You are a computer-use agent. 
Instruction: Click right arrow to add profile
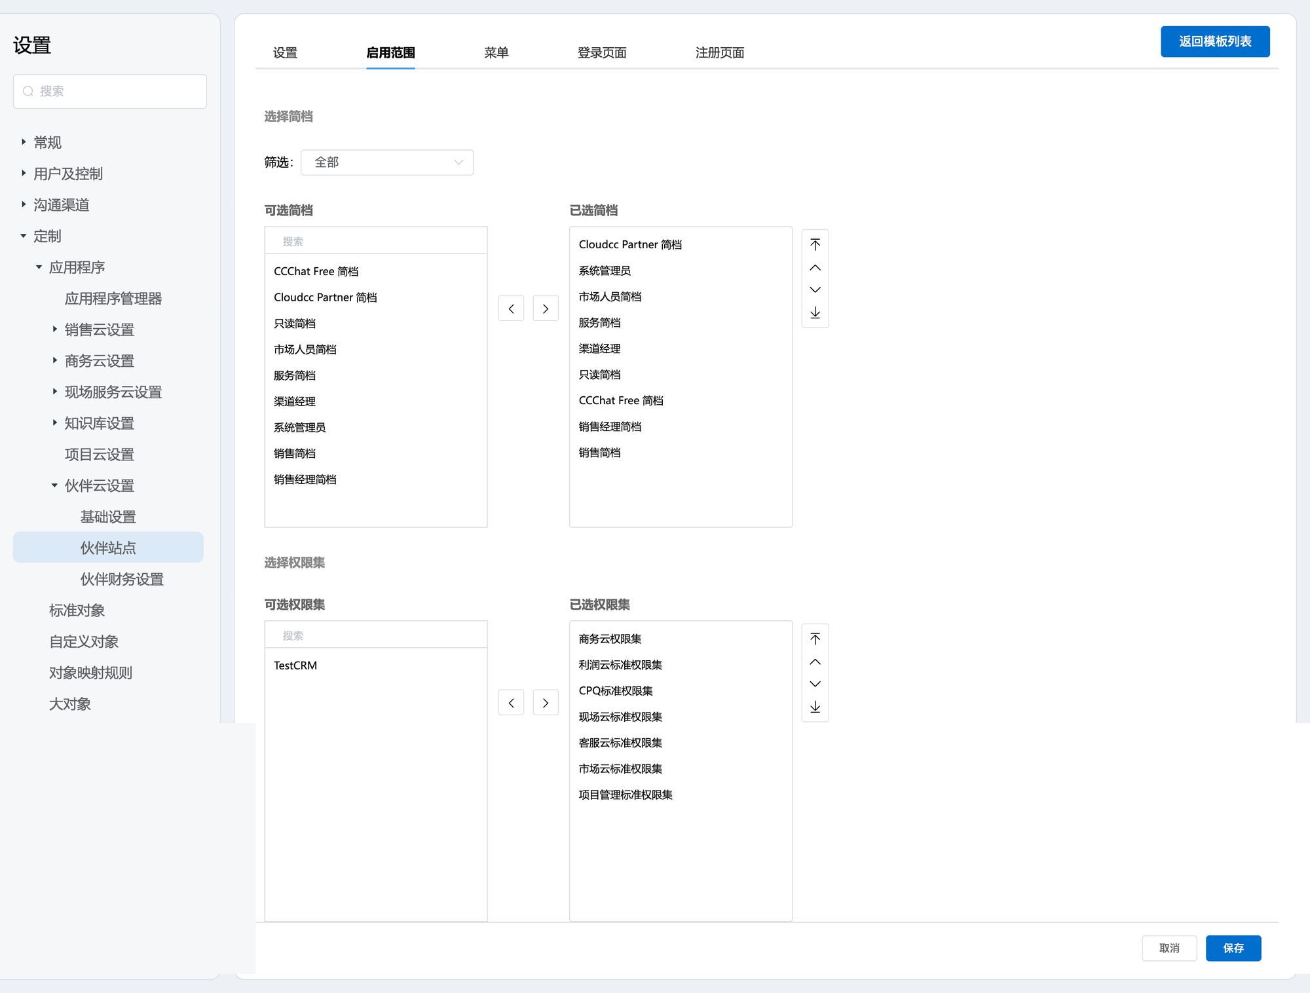pyautogui.click(x=545, y=309)
